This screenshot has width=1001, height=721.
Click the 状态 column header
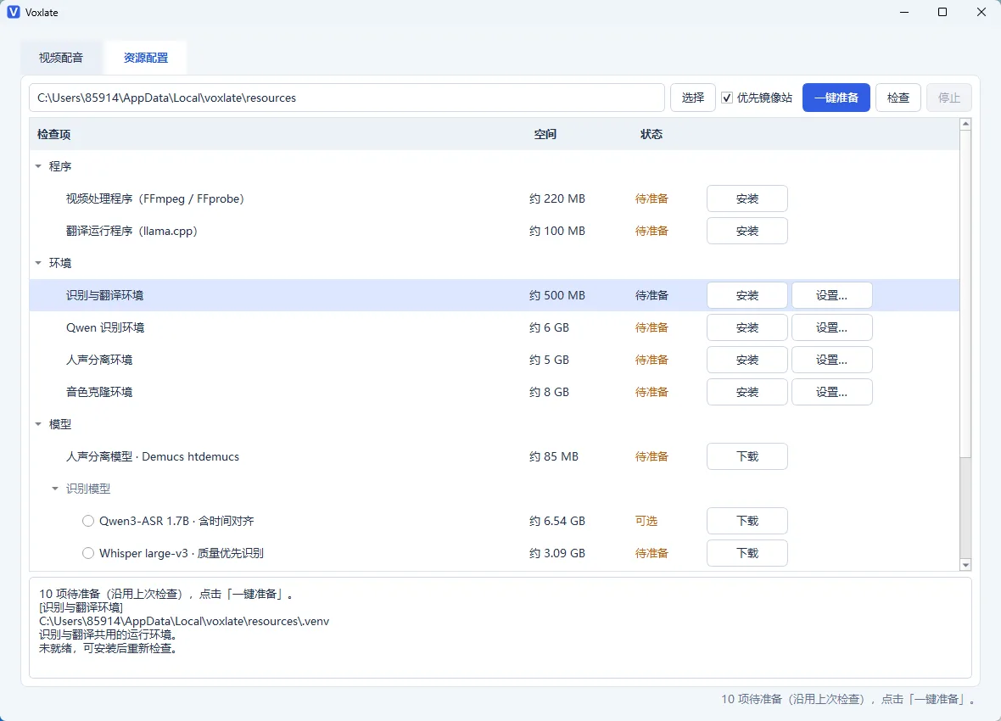coord(651,134)
